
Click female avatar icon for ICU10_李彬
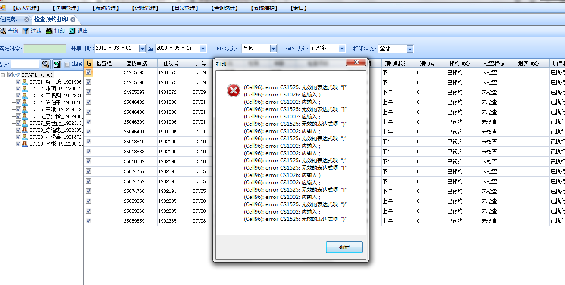click(x=25, y=144)
